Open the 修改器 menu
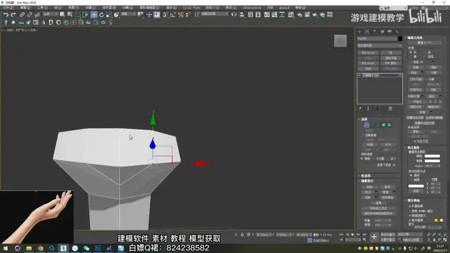This screenshot has height=253, width=450. [x=109, y=8]
